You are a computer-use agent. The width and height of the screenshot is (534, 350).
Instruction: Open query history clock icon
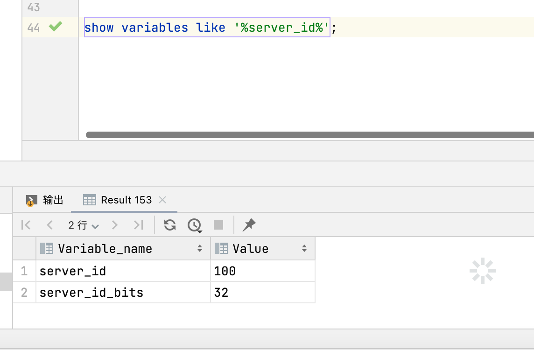click(x=194, y=225)
